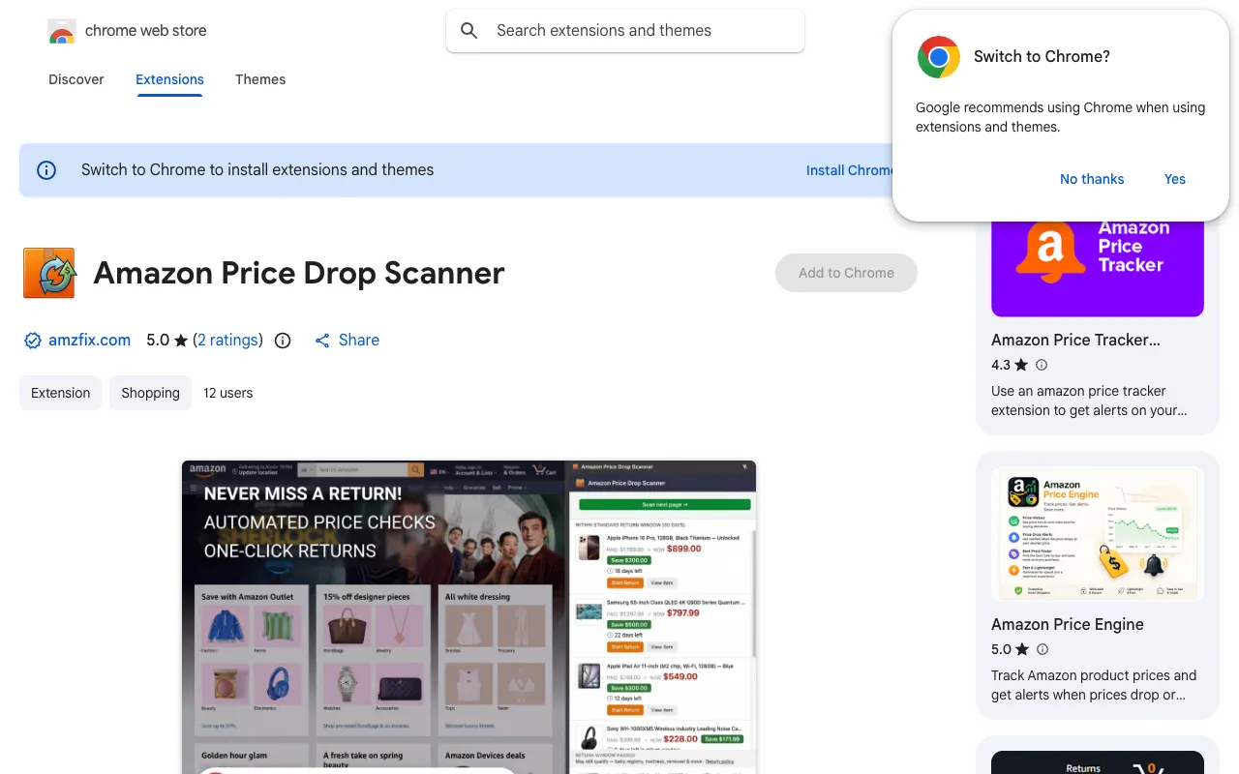Click the Chrome logo in Switch to Chrome popup

[x=939, y=57]
